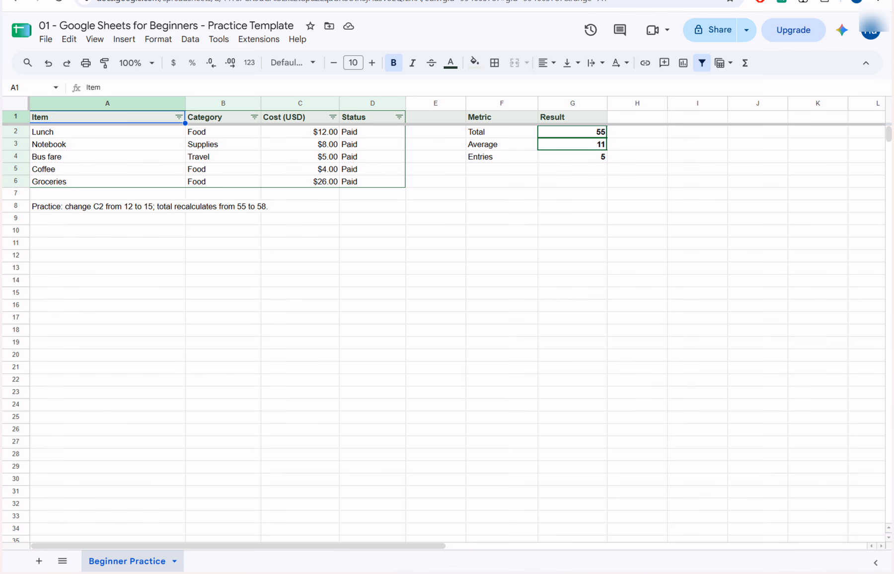This screenshot has width=894, height=574.
Task: Open Gemini sparkle assistant icon
Action: [x=841, y=30]
